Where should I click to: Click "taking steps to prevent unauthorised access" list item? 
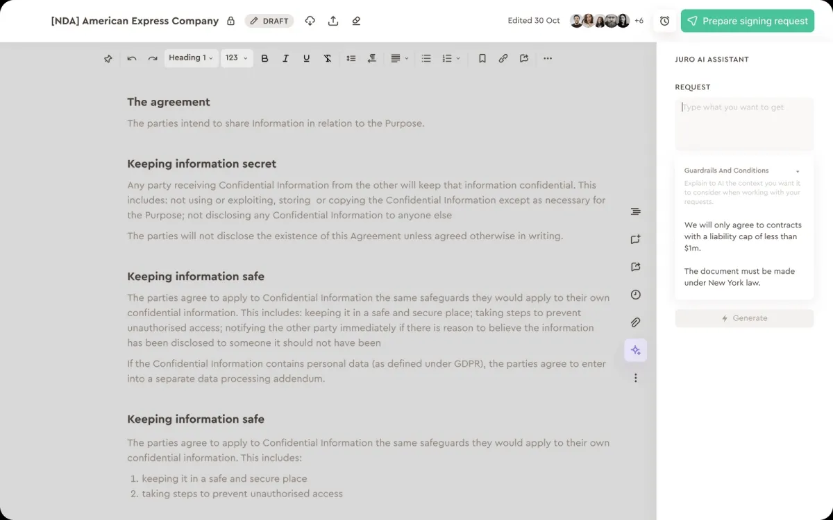[242, 494]
